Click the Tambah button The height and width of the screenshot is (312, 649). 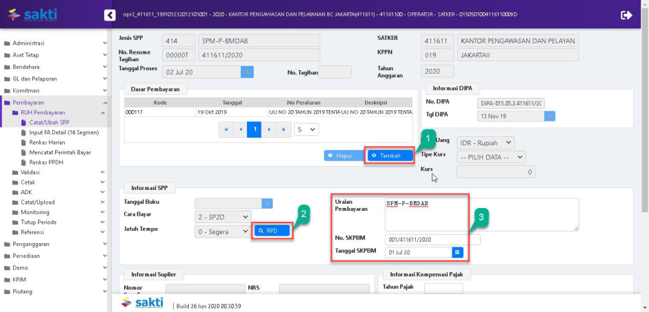tap(390, 156)
